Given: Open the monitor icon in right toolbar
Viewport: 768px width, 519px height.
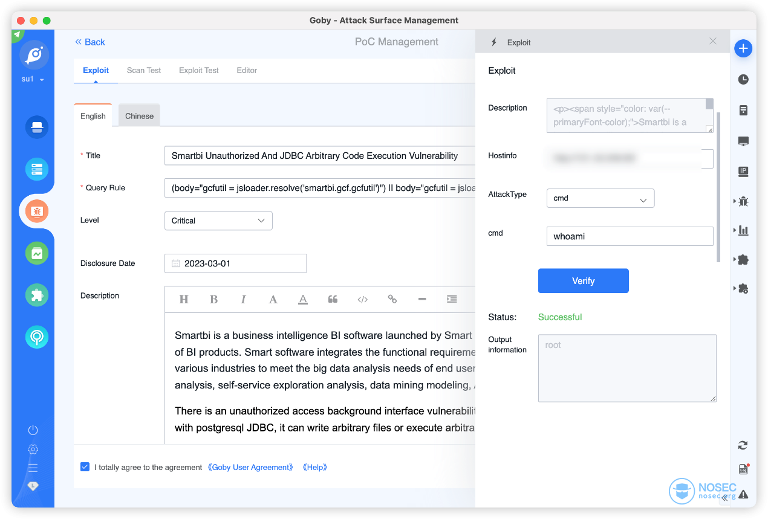Looking at the screenshot, I should [743, 141].
